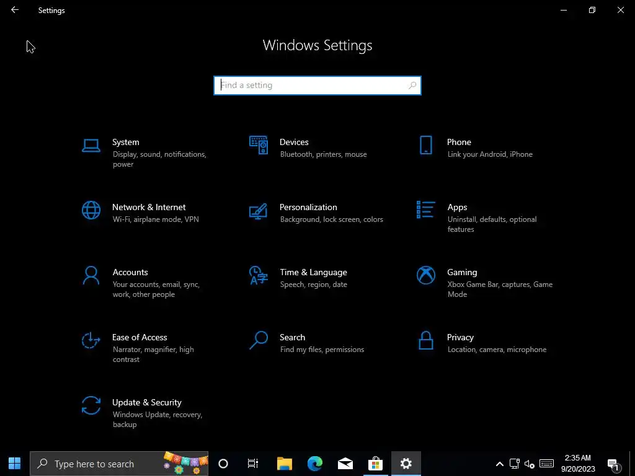Open the Ease of Access icon
Screen dimensions: 635x476
pyautogui.click(x=91, y=340)
